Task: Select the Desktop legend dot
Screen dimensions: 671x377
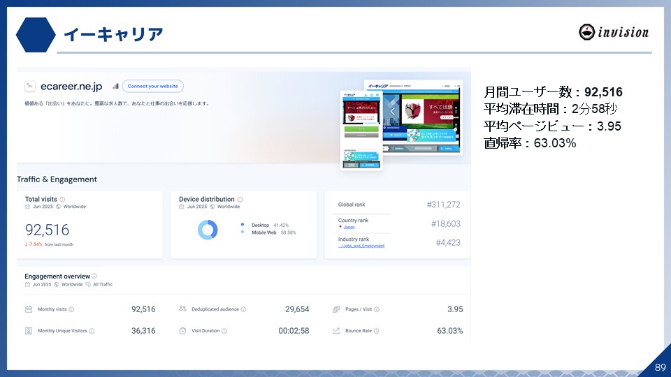Action: 243,225
